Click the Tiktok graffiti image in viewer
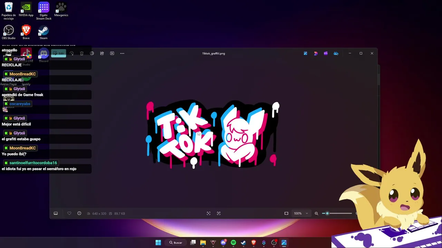This screenshot has width=442, height=248. coord(213,134)
